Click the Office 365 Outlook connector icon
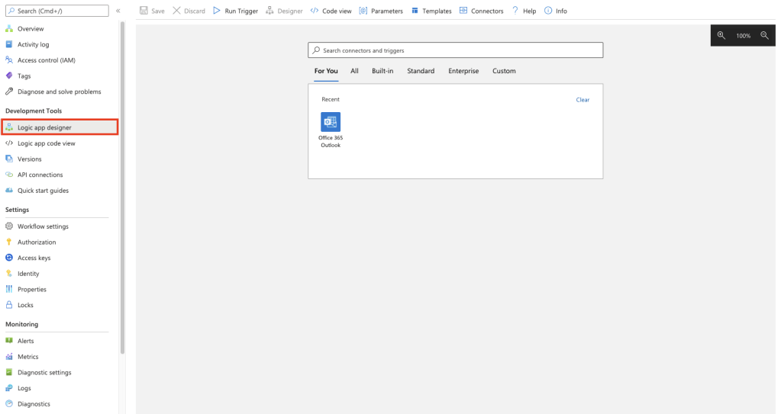 331,122
